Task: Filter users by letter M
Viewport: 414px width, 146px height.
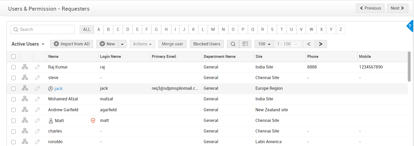Action: (213, 30)
